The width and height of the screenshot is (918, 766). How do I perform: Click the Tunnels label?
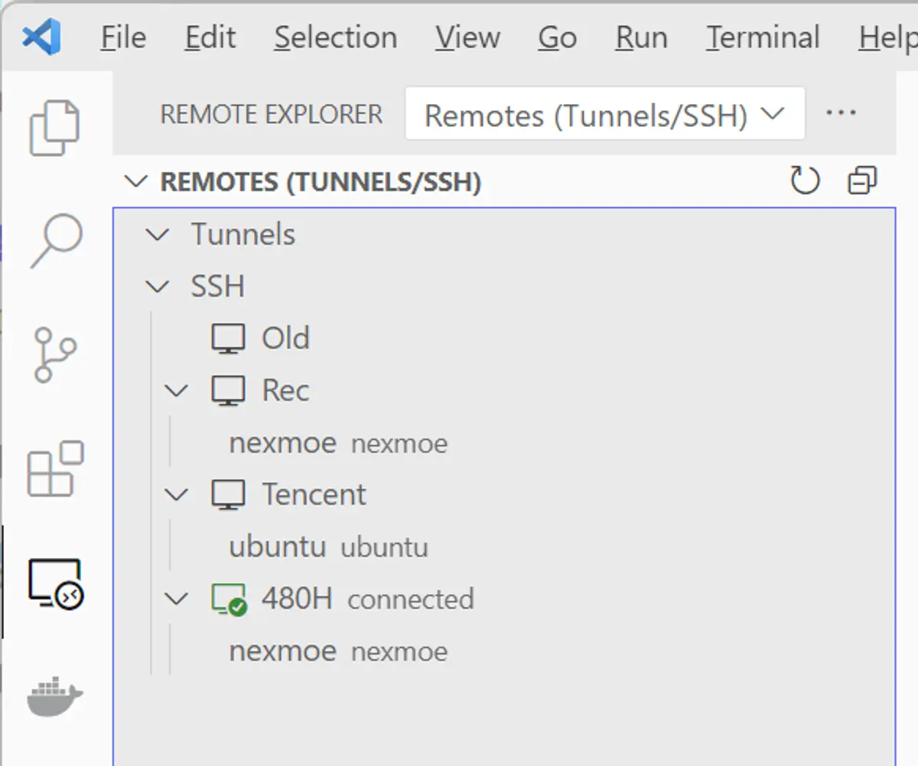243,234
